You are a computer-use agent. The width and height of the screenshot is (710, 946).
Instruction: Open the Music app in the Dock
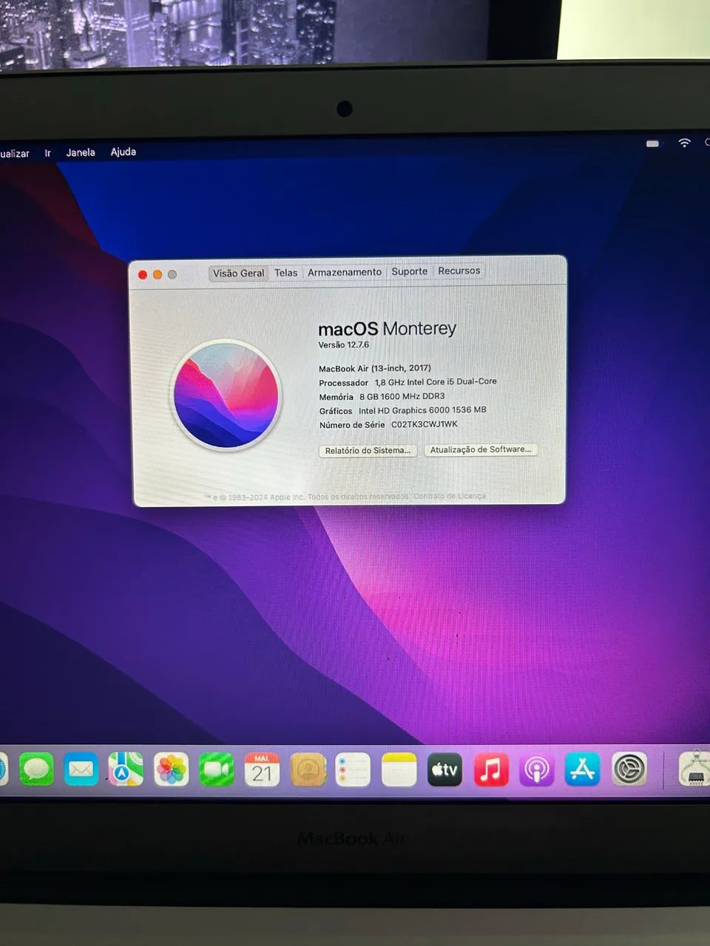pos(490,770)
